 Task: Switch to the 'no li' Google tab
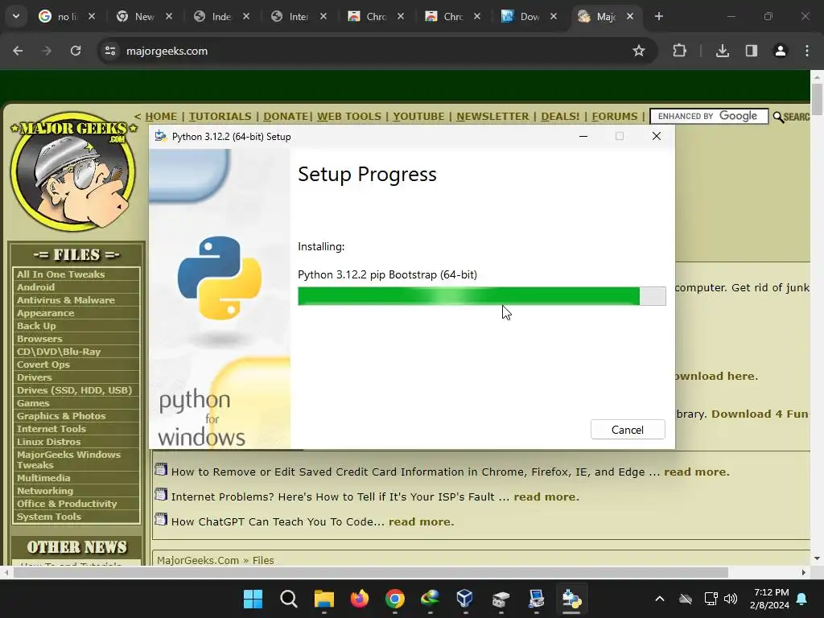tap(67, 16)
